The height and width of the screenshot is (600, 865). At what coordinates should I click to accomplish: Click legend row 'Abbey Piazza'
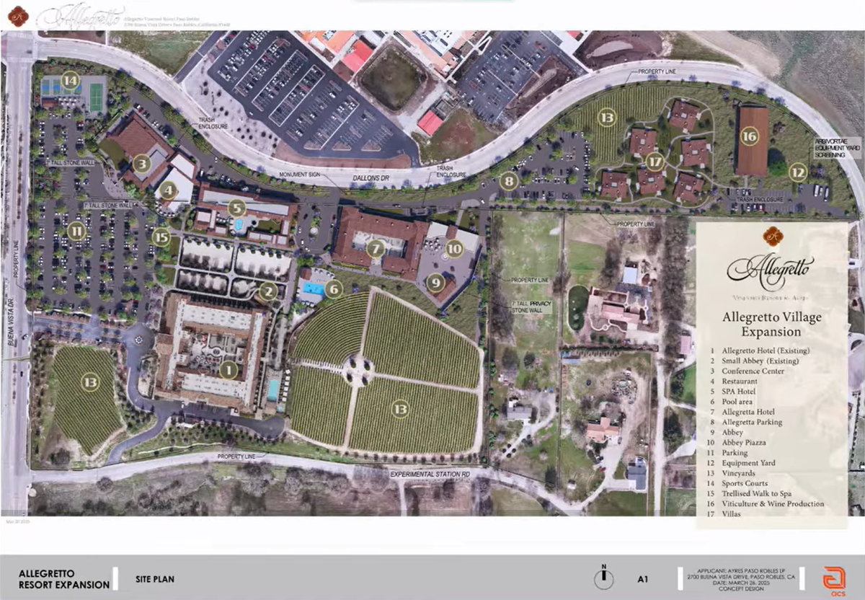coord(738,442)
